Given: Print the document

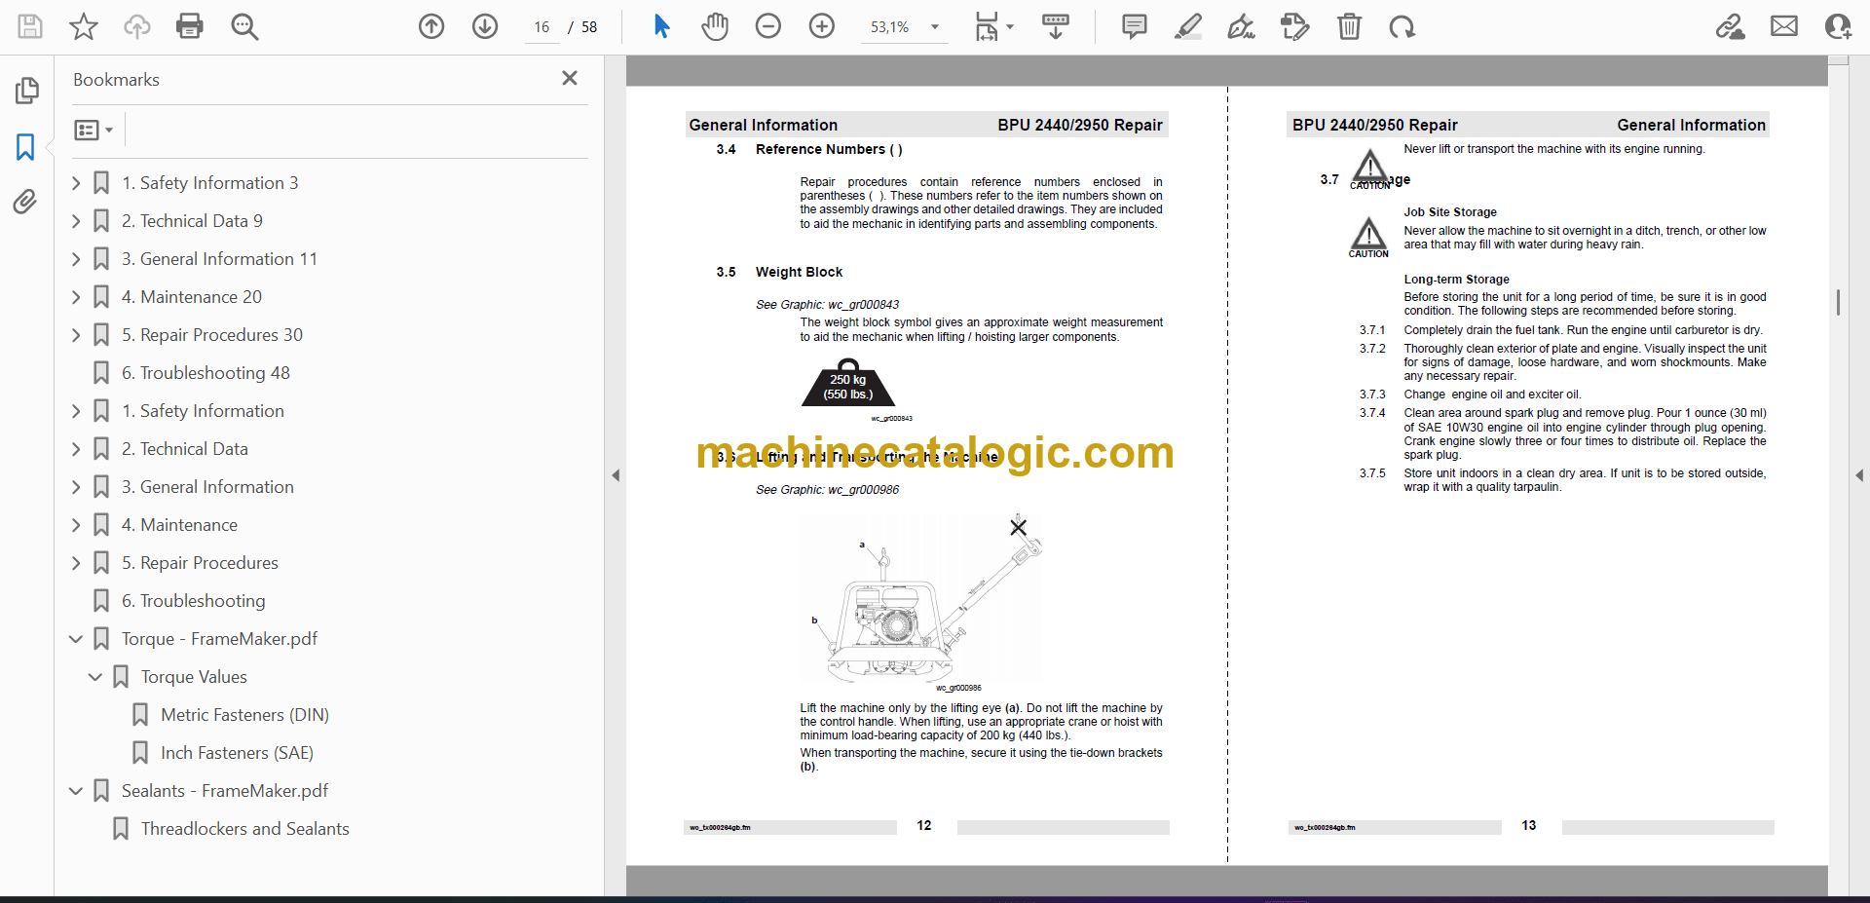Looking at the screenshot, I should click(190, 26).
